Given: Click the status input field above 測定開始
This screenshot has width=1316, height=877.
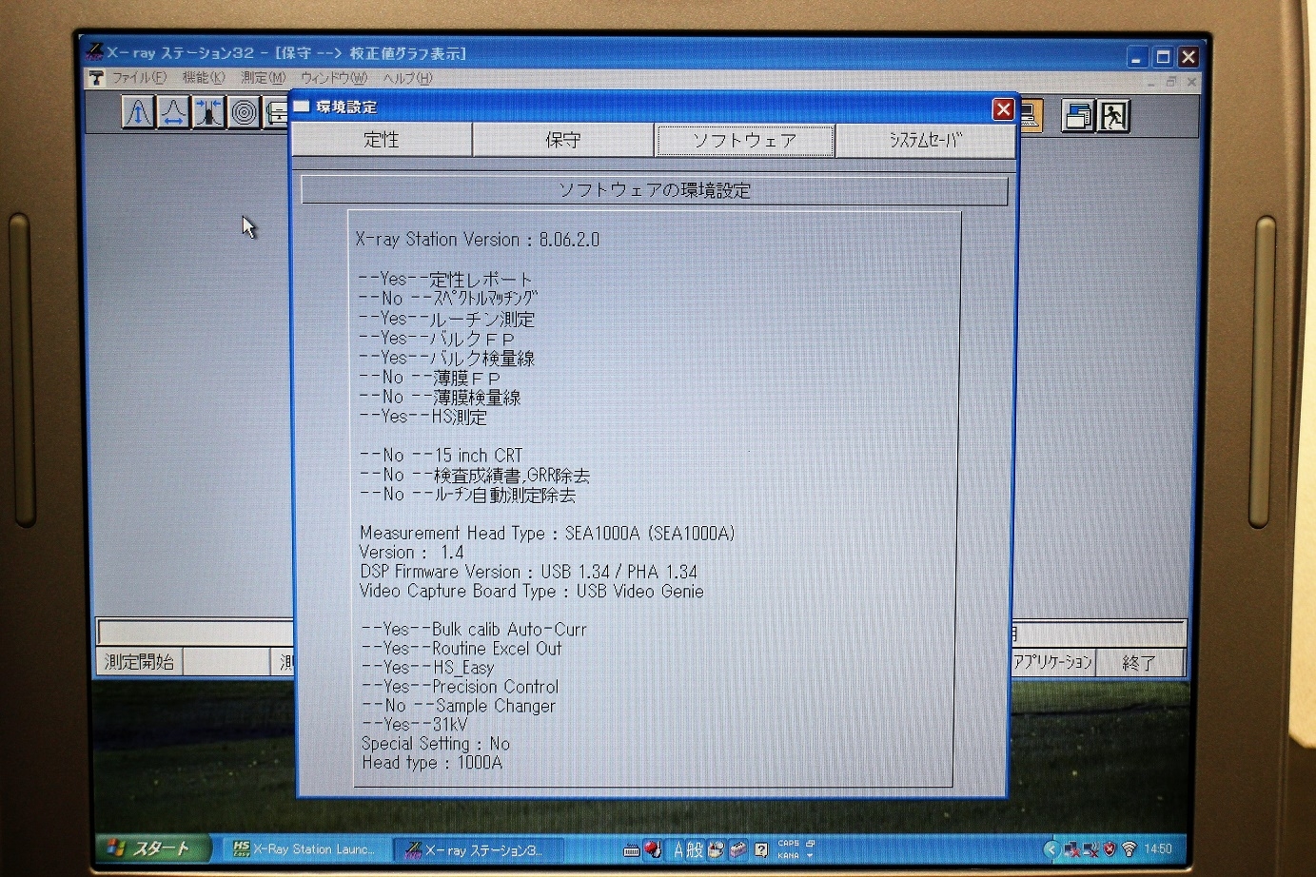Looking at the screenshot, I should click(x=196, y=633).
